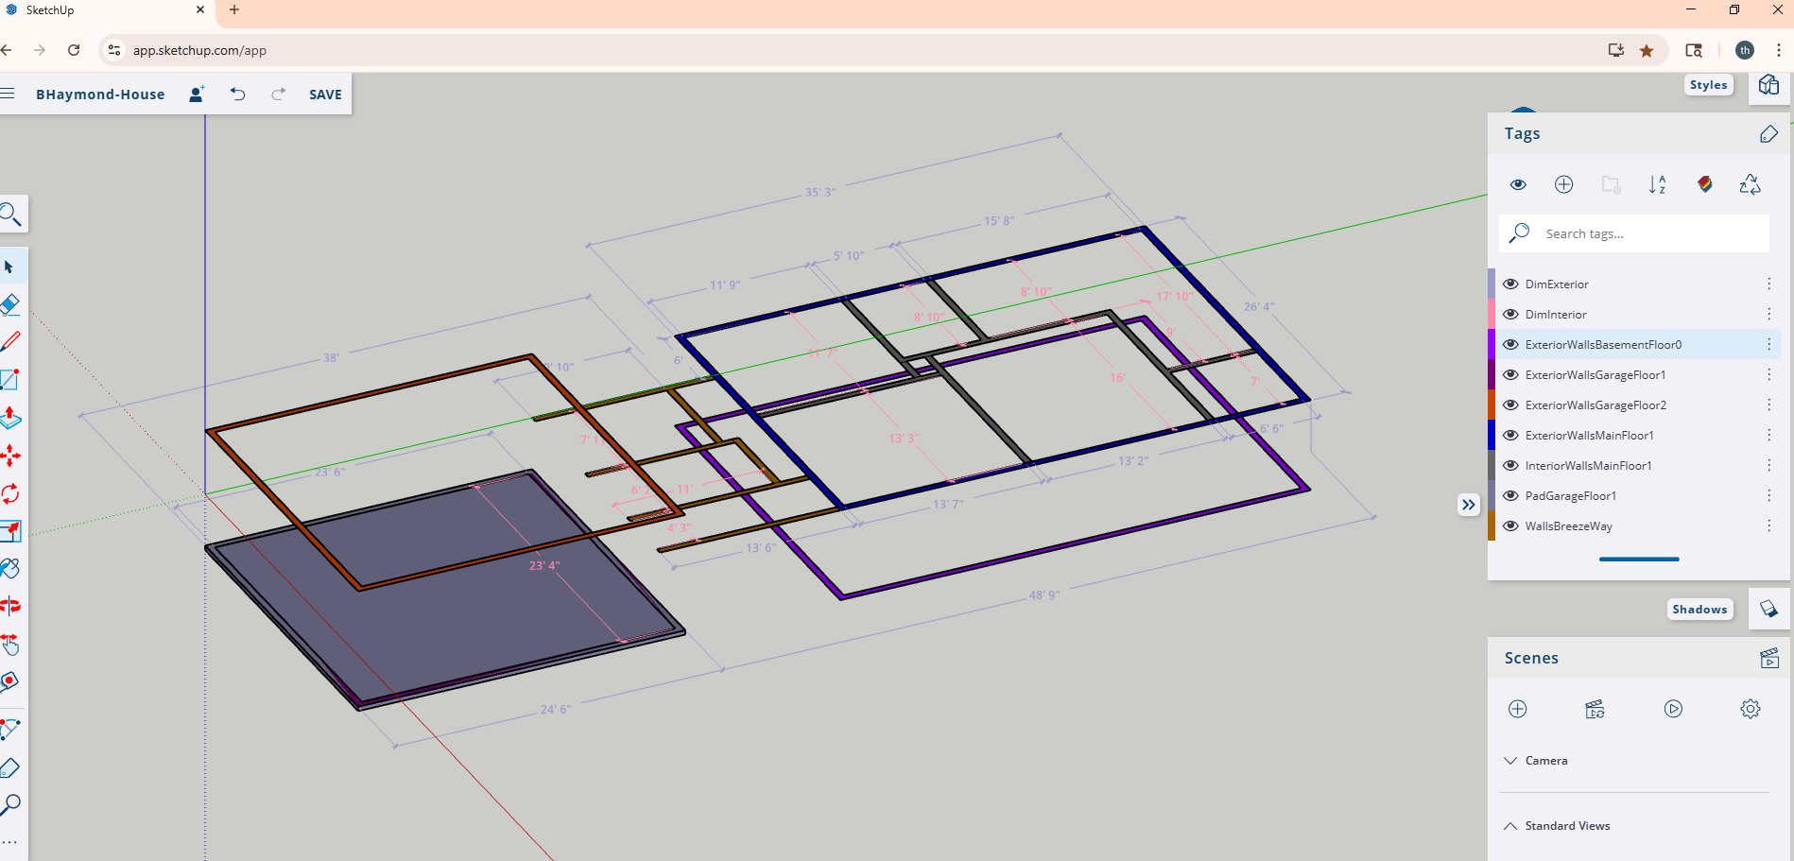1794x861 pixels.
Task: Click the Shadows label button
Action: tap(1699, 610)
